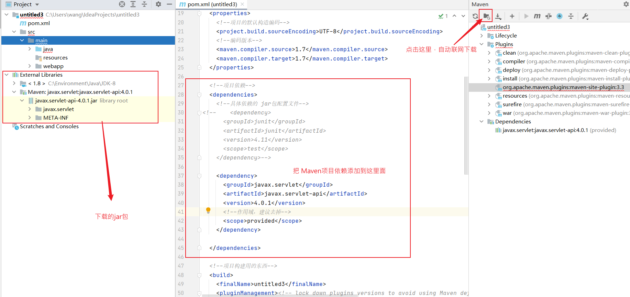Click Select Opened File crosshair icon
Viewport: 630px width, 297px height.
[x=122, y=4]
